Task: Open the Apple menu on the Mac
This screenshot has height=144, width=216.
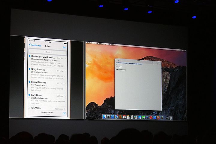Action: click(x=87, y=42)
